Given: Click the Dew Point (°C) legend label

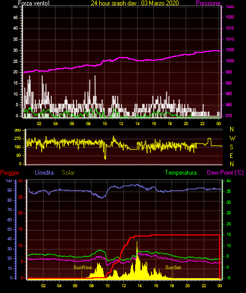Looking at the screenshot, I should coord(225,173).
